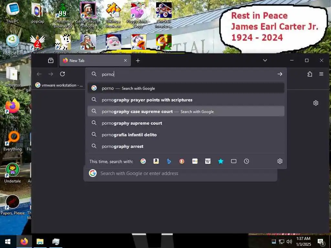Viewport: 331px width, 248px height.
Task: Search bookmarks with the star icon
Action: click(x=220, y=161)
